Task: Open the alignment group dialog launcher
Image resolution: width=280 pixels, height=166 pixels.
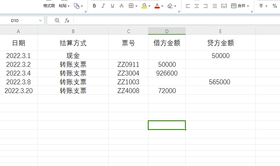Action: pyautogui.click(x=252, y=11)
